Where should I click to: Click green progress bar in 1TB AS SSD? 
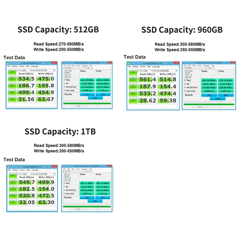[x=87, y=207]
